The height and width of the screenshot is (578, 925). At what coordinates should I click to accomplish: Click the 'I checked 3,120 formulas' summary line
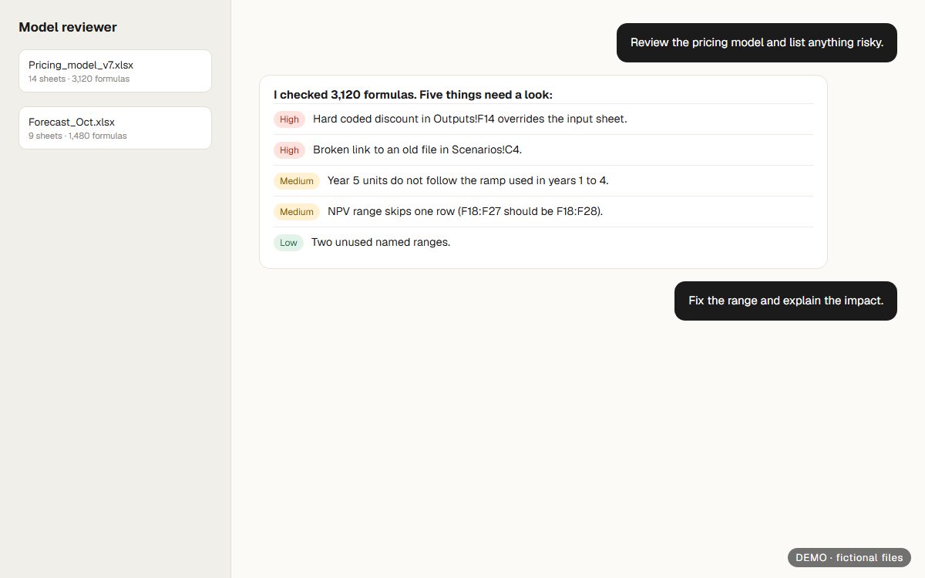413,95
